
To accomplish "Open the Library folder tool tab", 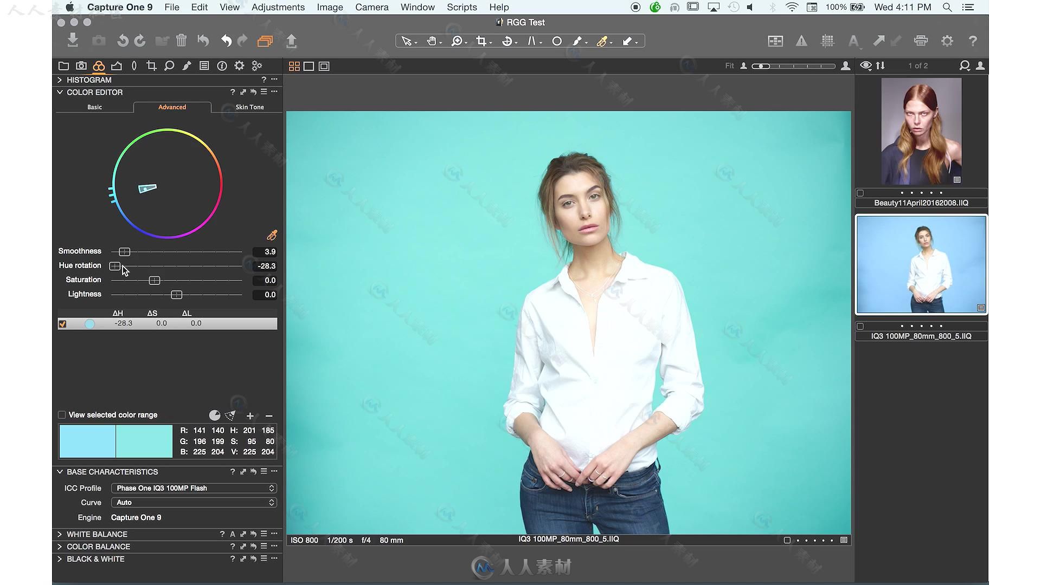I will point(63,66).
